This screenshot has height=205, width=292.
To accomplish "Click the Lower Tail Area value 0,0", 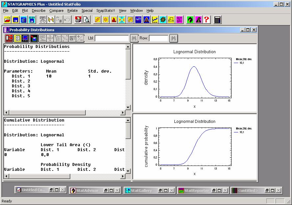I will pyautogui.click(x=45, y=155).
